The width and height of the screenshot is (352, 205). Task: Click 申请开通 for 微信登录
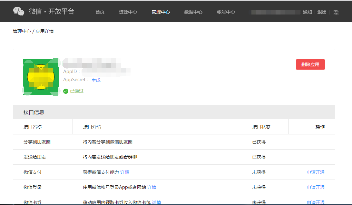pyautogui.click(x=316, y=187)
